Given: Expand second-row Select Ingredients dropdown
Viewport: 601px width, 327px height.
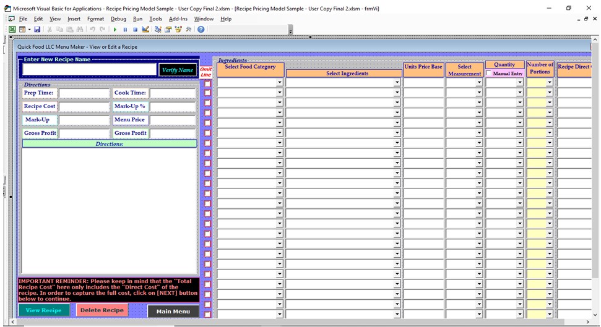Looking at the screenshot, I should 397,92.
